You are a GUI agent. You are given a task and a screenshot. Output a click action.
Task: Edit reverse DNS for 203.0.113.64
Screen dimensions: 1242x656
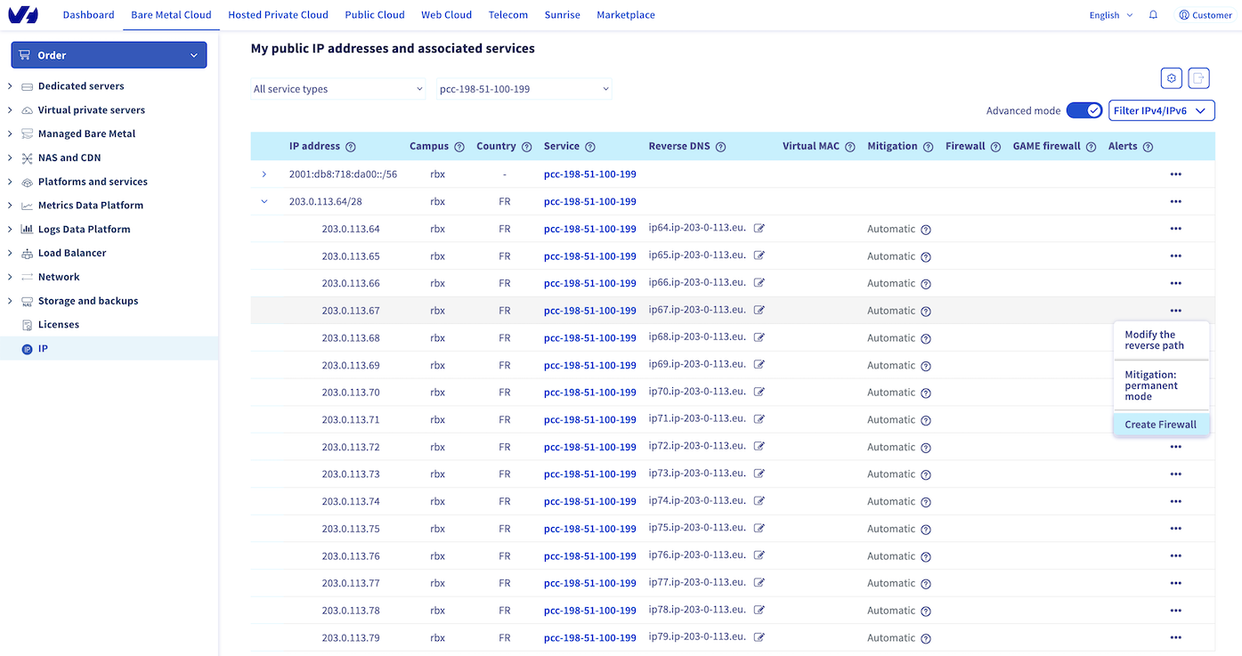[x=759, y=229]
